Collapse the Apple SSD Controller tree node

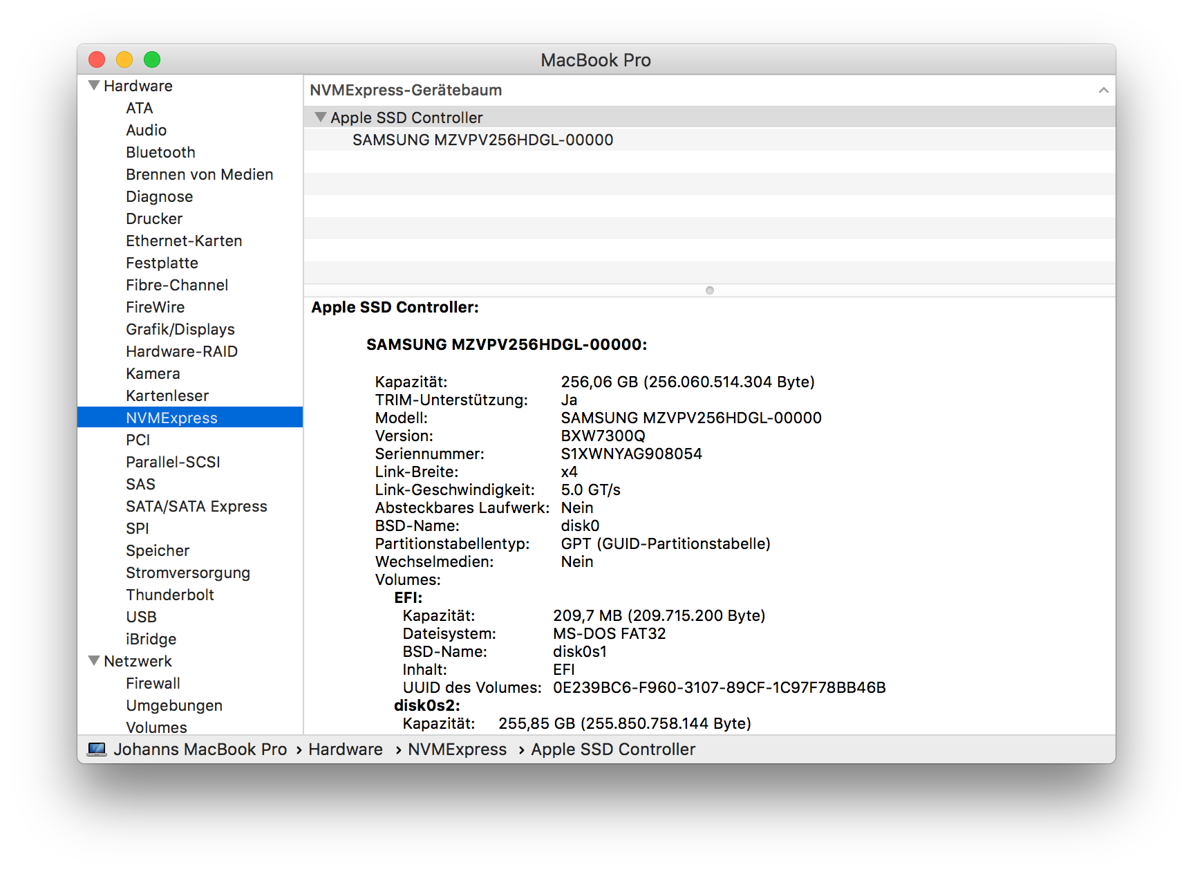coord(320,118)
